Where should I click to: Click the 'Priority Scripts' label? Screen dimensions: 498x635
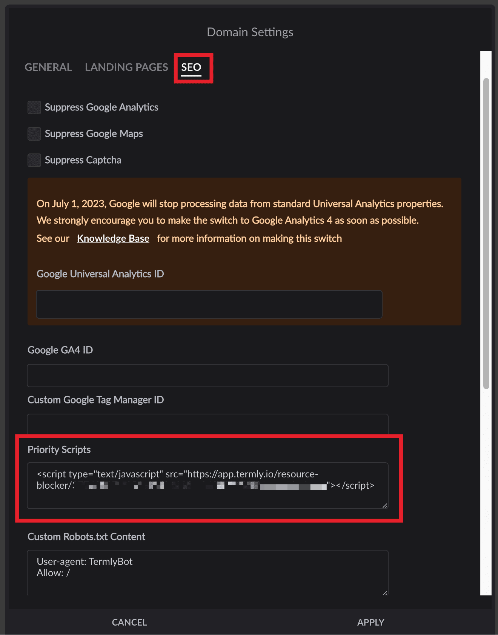coord(59,449)
